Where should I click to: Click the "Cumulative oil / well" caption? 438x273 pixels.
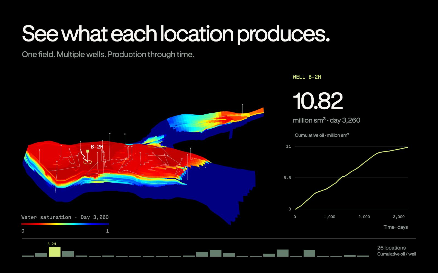click(397, 254)
